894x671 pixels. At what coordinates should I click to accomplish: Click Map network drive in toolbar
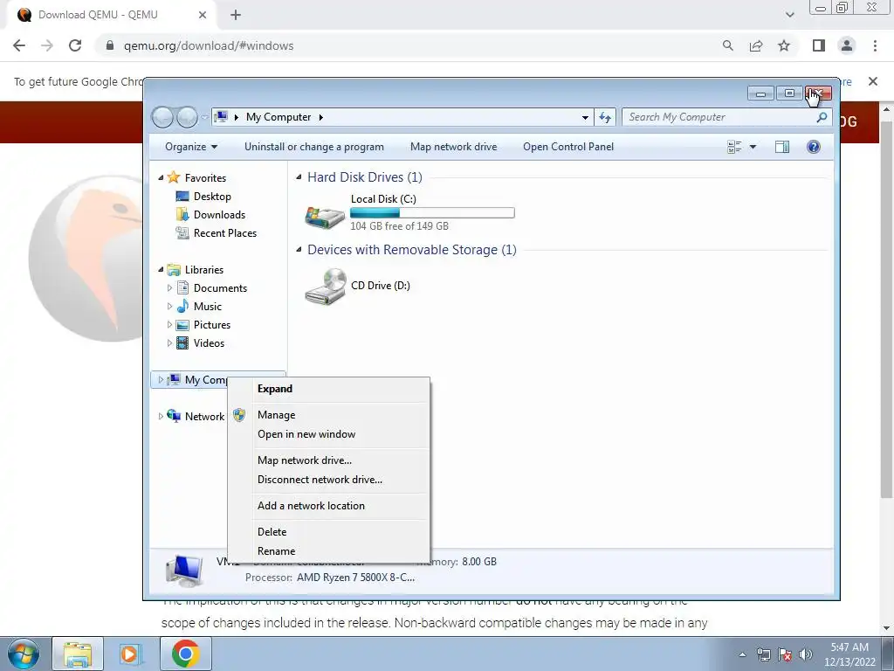pyautogui.click(x=454, y=147)
